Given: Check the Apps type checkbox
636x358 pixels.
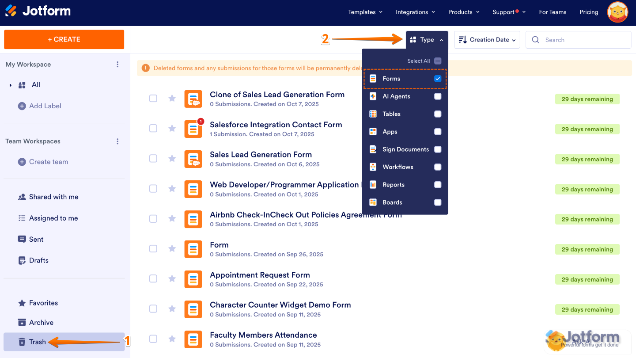Looking at the screenshot, I should coord(438,132).
